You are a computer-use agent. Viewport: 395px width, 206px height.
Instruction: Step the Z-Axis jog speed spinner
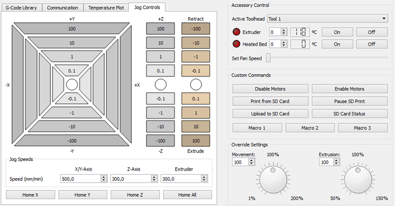click(x=154, y=179)
